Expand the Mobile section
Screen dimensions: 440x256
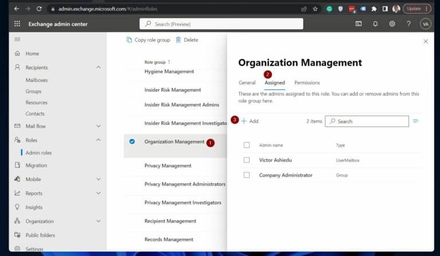pos(99,179)
